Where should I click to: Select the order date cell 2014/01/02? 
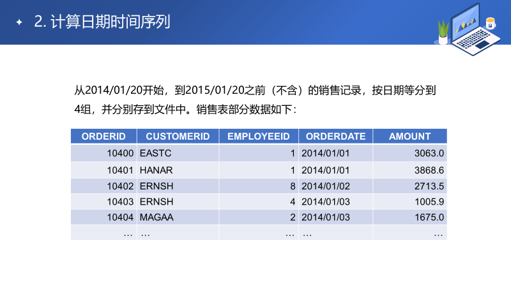[x=326, y=186]
